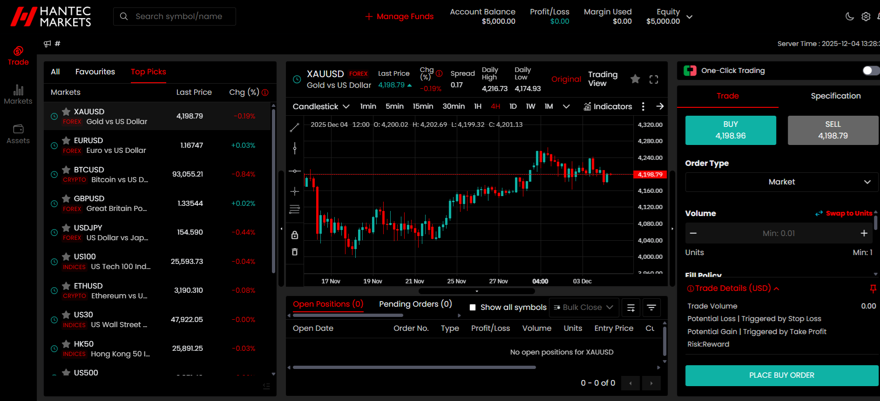This screenshot has height=401, width=880.
Task: Delete drawings with trash icon
Action: point(294,252)
